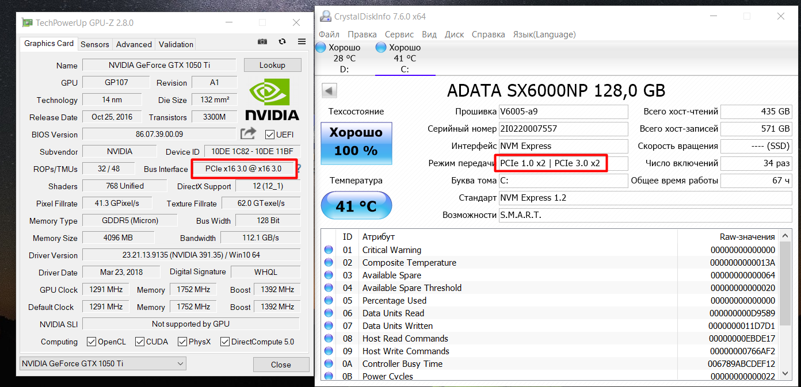Screen dimensions: 801x387
Task: Click the firmware Прошивка value field
Action: [x=563, y=112]
